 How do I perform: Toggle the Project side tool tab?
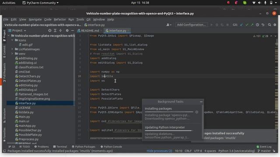tap(4, 35)
